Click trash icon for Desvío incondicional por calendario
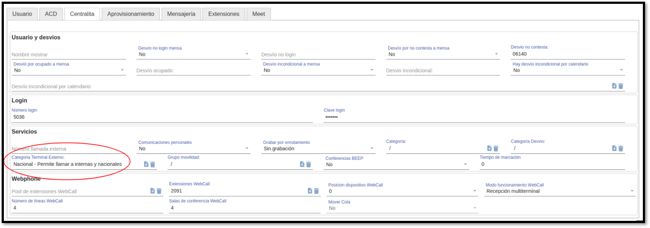The height and width of the screenshot is (228, 650). [x=621, y=86]
